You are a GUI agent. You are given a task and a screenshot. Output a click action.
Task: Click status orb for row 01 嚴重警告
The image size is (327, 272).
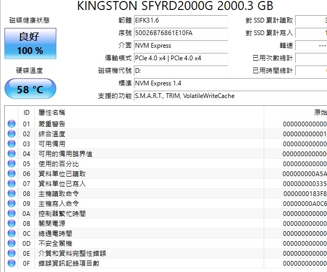[12, 124]
